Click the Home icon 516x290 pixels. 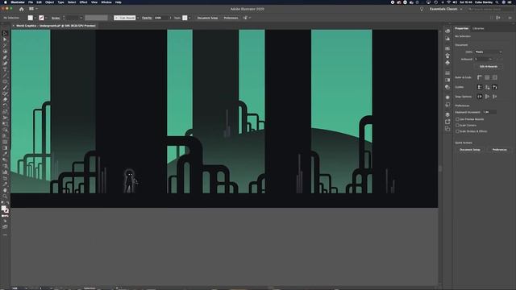click(x=22, y=9)
